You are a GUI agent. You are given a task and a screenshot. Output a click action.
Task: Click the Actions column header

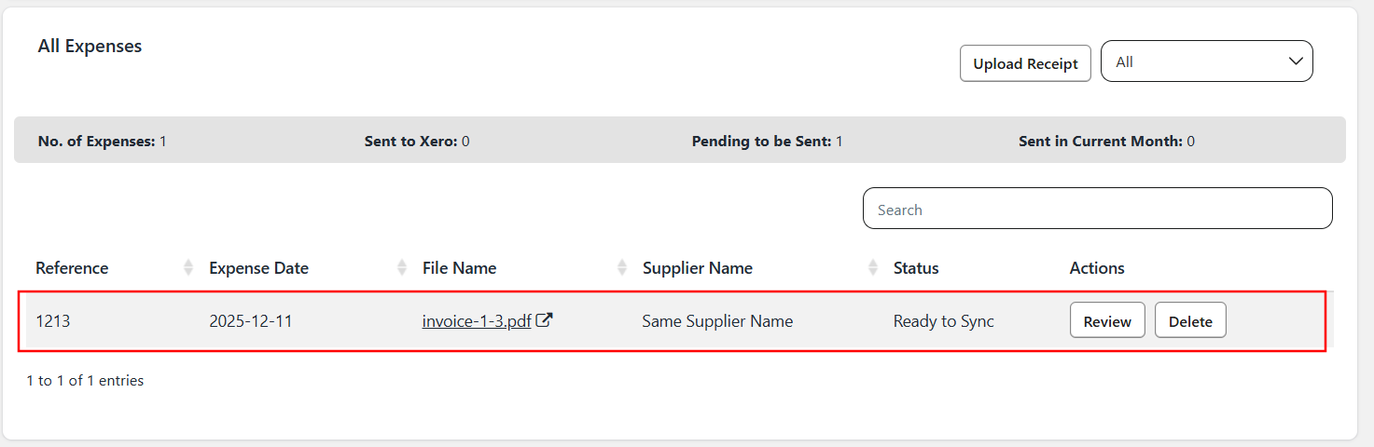(1097, 268)
